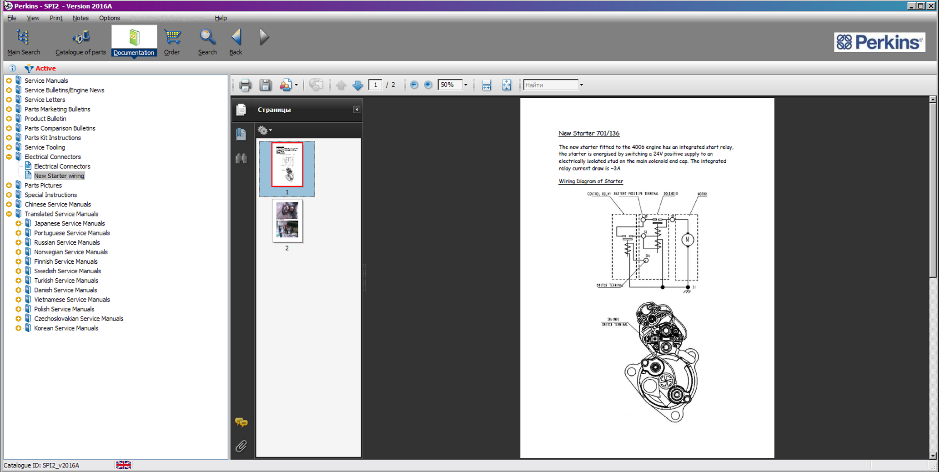This screenshot has width=940, height=472.
Task: Open the 50% zoom level dropdown
Action: coord(466,85)
